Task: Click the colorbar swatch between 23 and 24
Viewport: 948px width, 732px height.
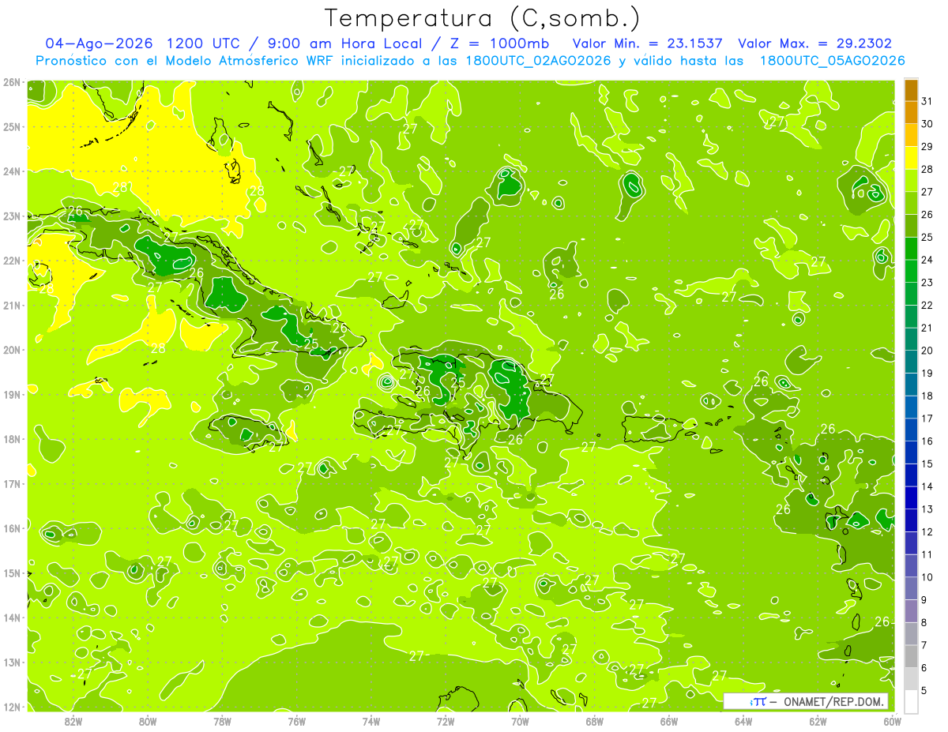Action: 911,272
